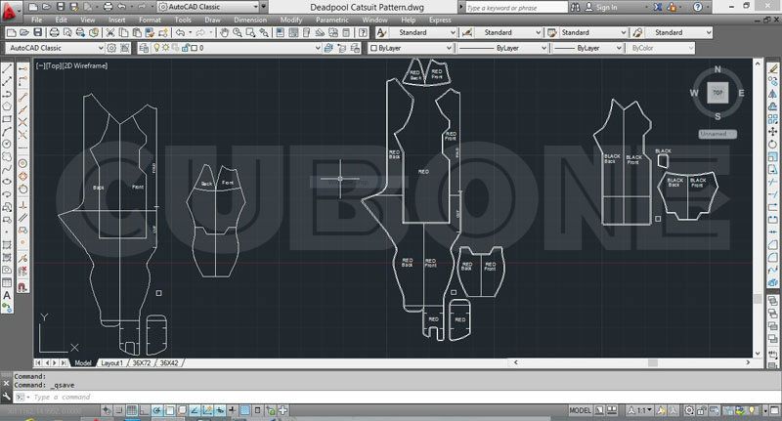This screenshot has width=782, height=421.
Task: Select Zoom Realtime magnifier tool
Action: (x=238, y=33)
